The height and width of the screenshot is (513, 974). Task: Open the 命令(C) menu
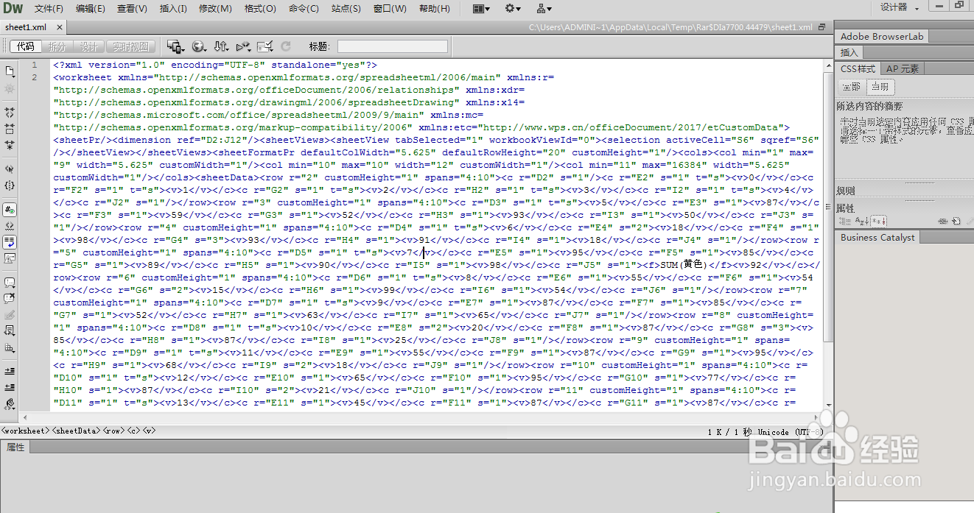(x=304, y=9)
